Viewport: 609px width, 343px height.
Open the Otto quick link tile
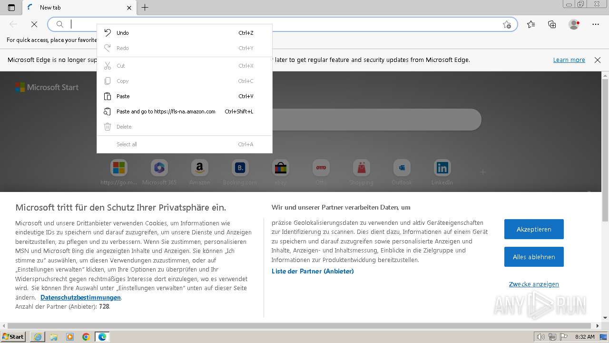click(321, 172)
